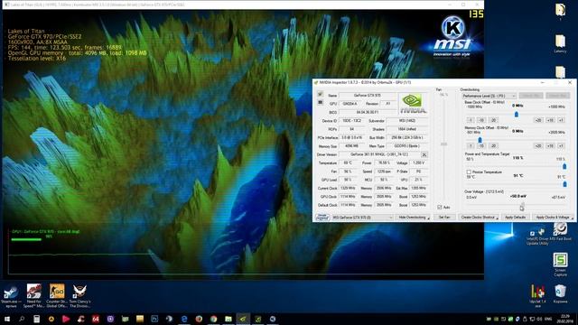The image size is (578, 325).
Task: Open the red 64 icon in the taskbar
Action: point(96,319)
